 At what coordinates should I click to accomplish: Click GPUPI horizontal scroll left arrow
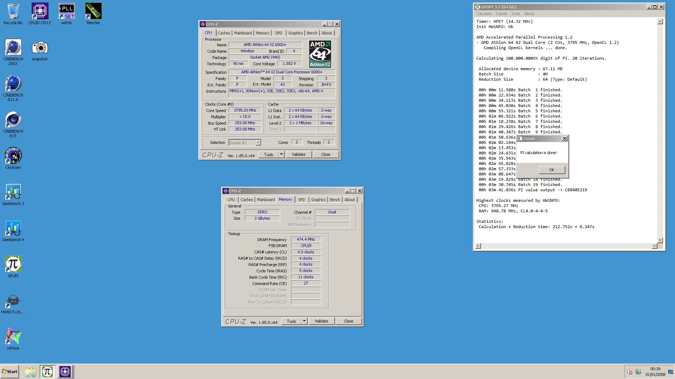[478, 246]
